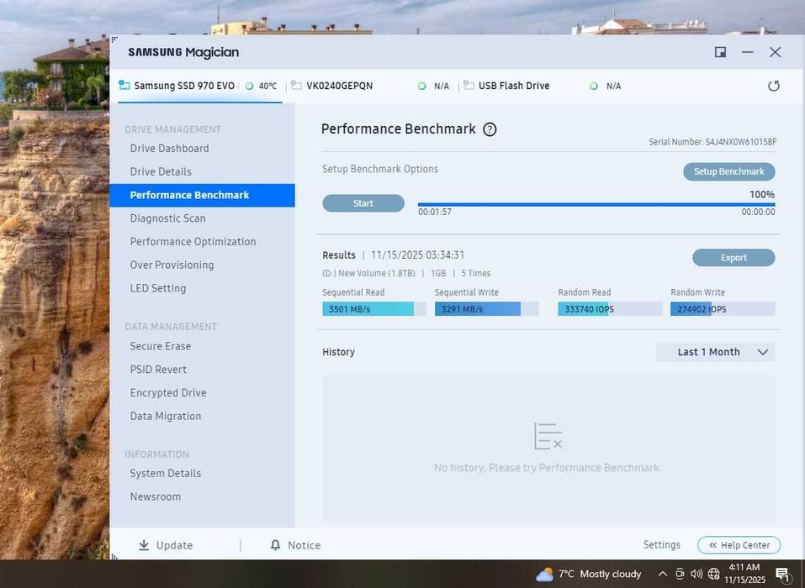This screenshot has width=805, height=588.
Task: Open the Help Center panel
Action: pos(739,545)
